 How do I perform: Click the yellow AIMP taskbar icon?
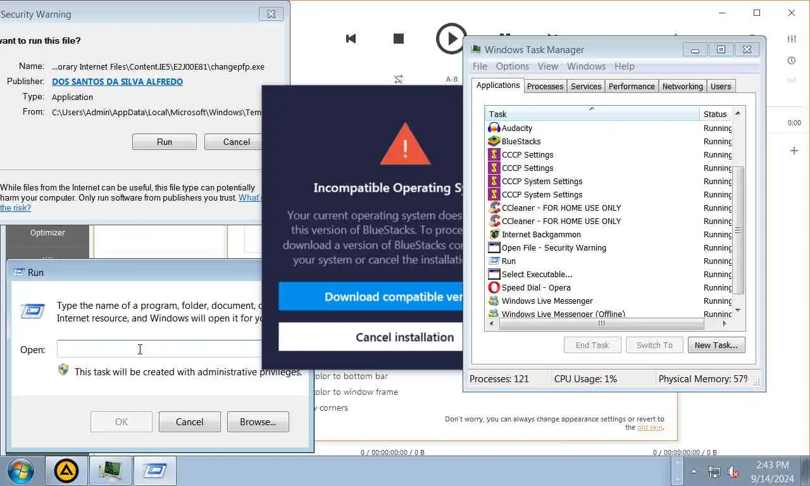66,471
